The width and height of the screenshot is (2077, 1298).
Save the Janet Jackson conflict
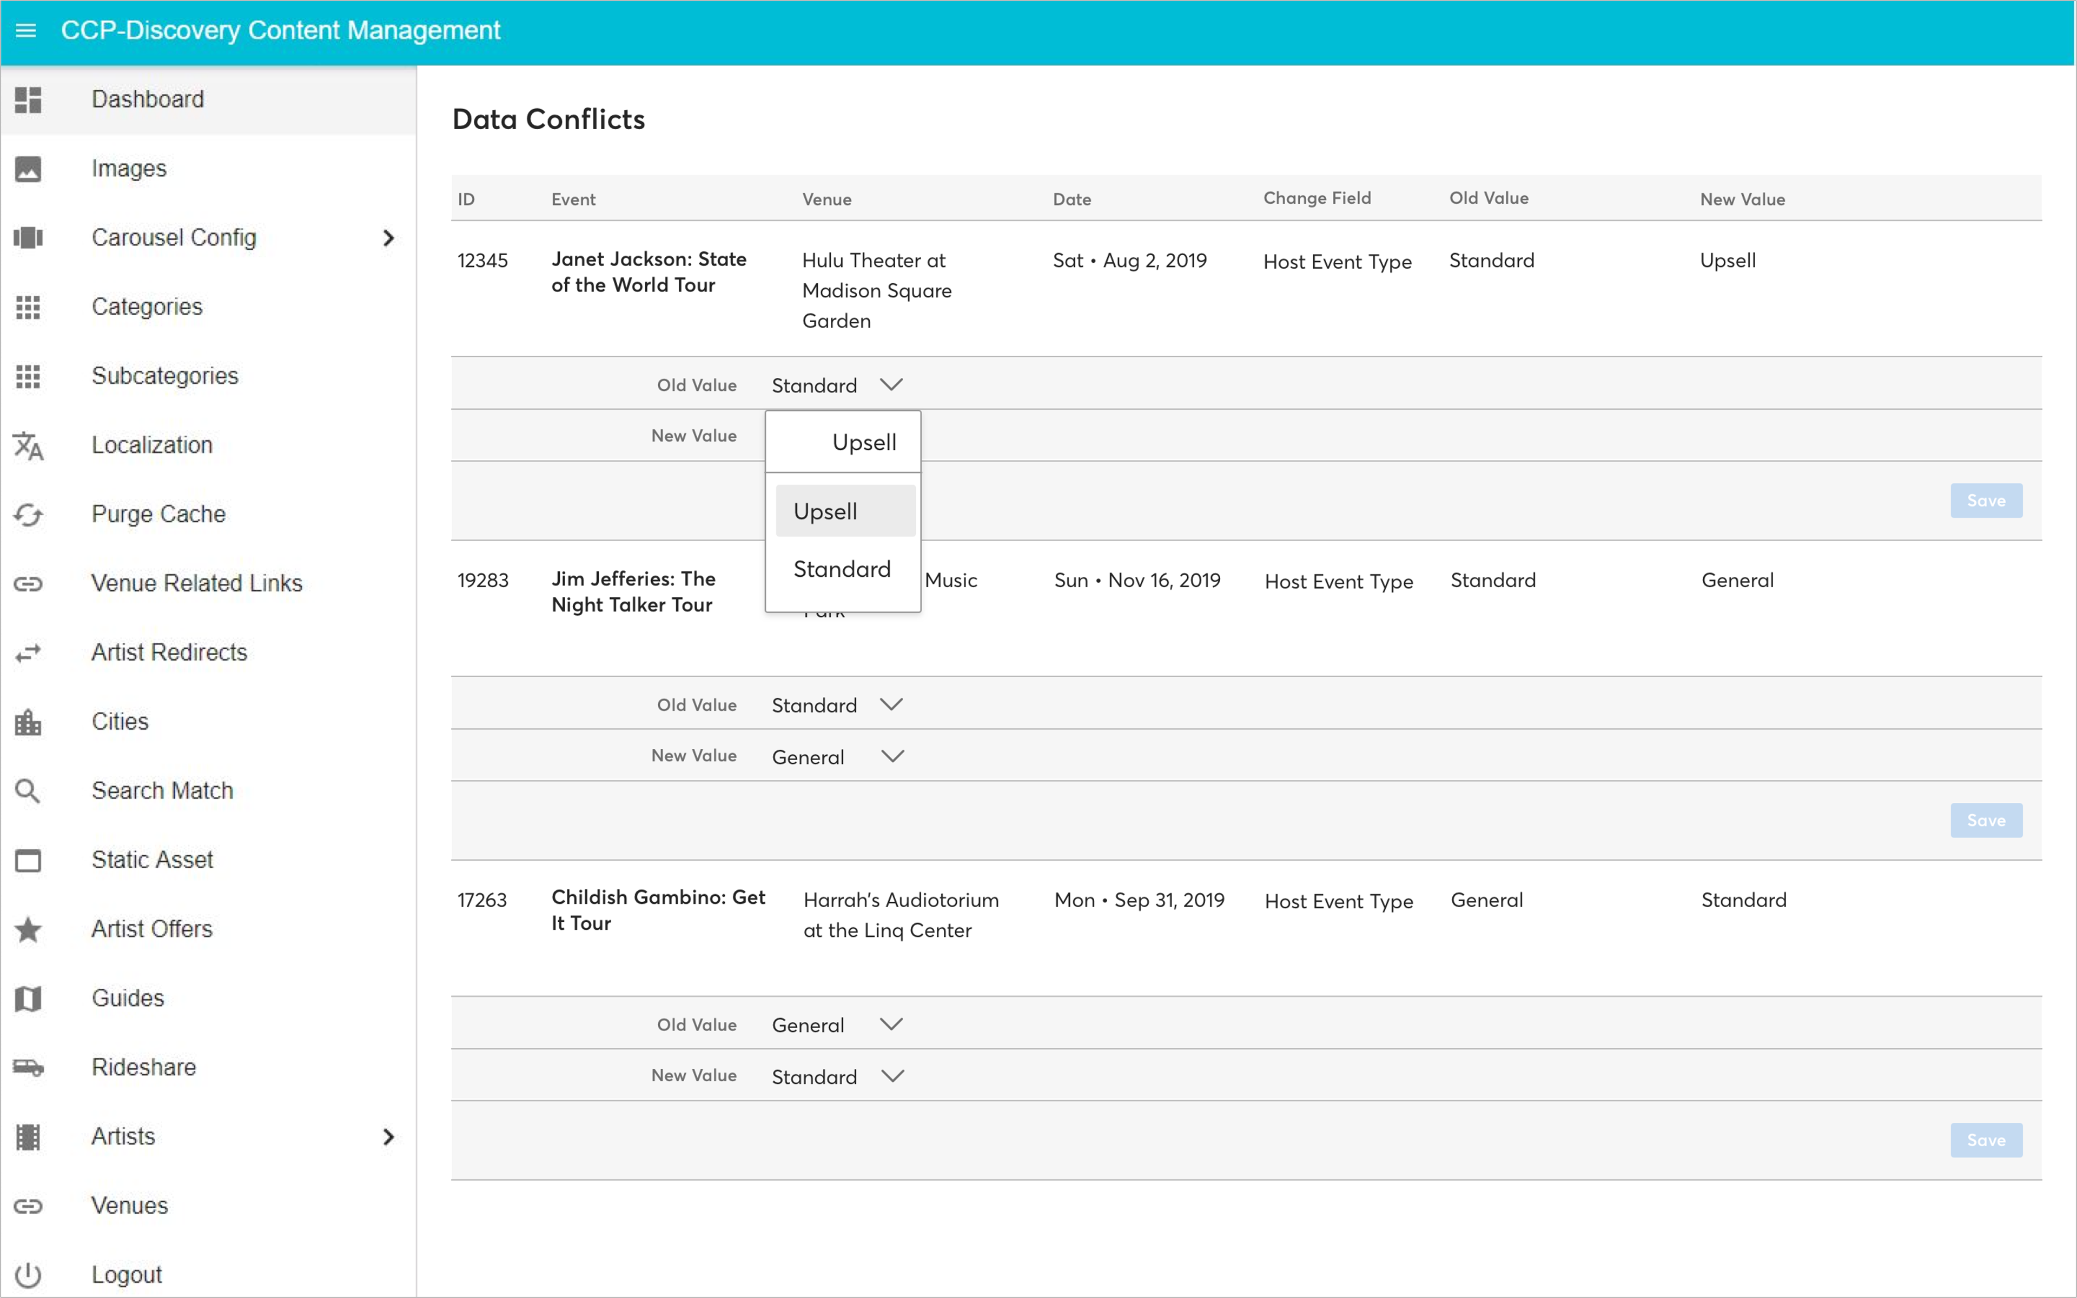pos(1985,501)
